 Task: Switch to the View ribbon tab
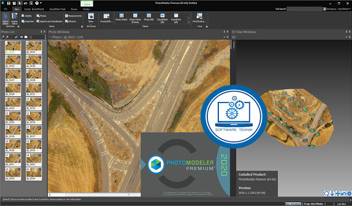(x=16, y=9)
